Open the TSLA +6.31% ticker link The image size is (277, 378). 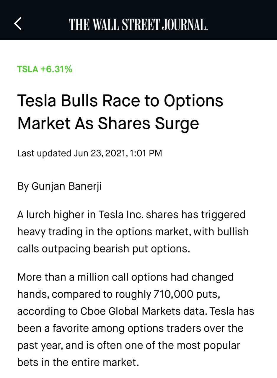[45, 69]
